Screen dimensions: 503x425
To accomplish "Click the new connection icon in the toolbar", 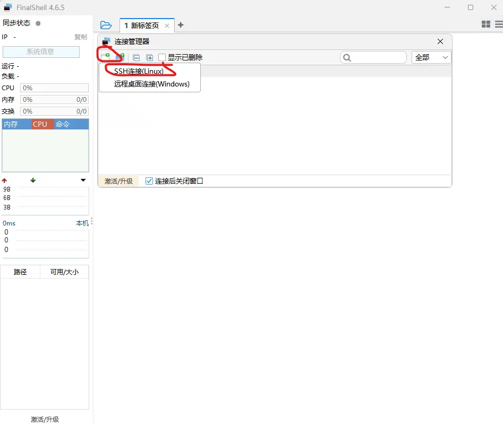I will [106, 57].
